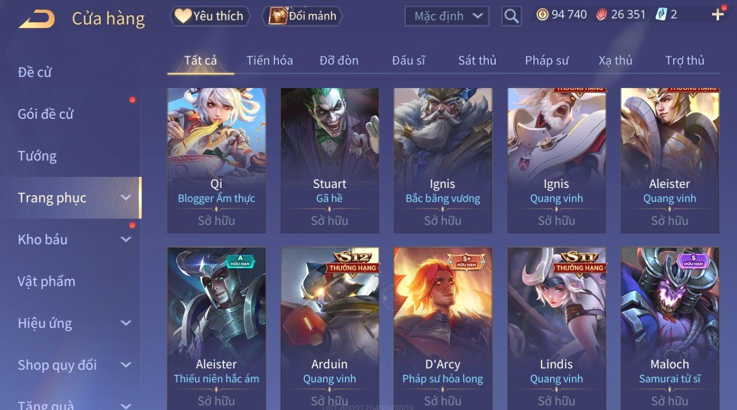737x410 pixels.
Task: Click the plus icon to add currency
Action: 717,15
